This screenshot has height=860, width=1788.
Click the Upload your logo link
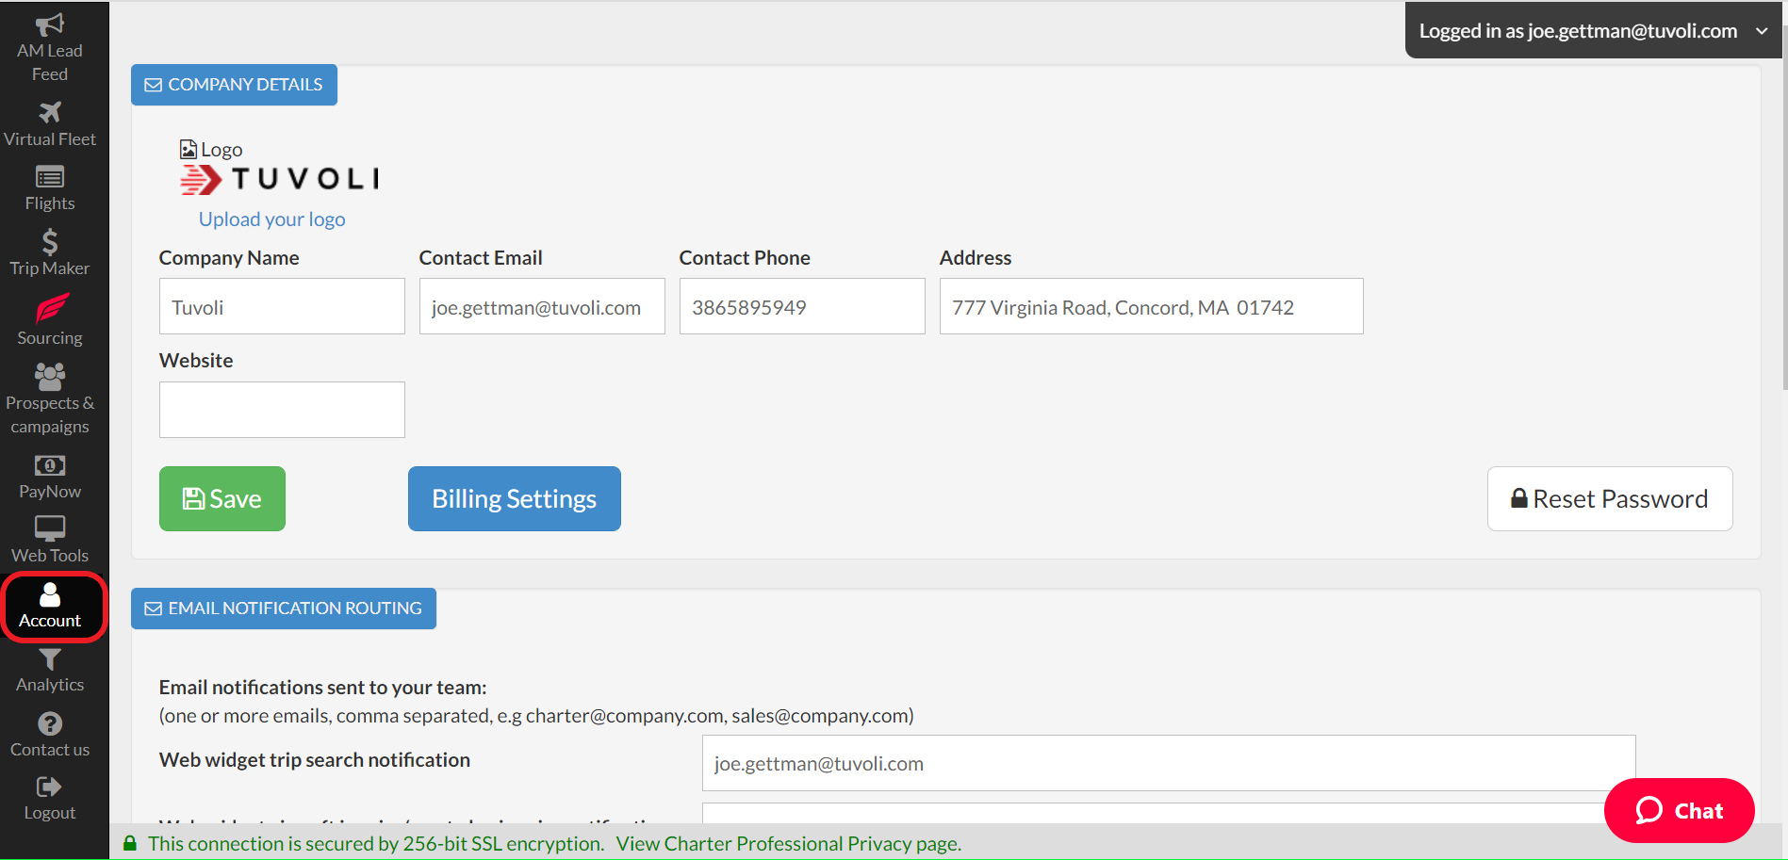click(271, 219)
